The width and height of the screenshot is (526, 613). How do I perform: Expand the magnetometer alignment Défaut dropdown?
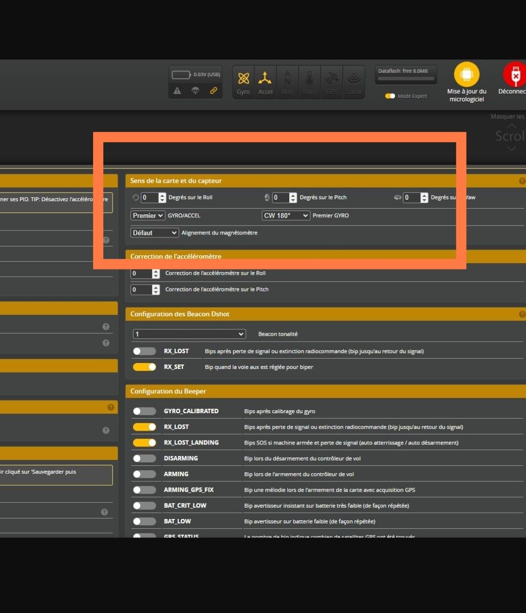154,233
